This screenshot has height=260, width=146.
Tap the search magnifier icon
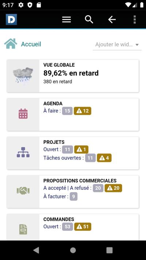tap(89, 20)
